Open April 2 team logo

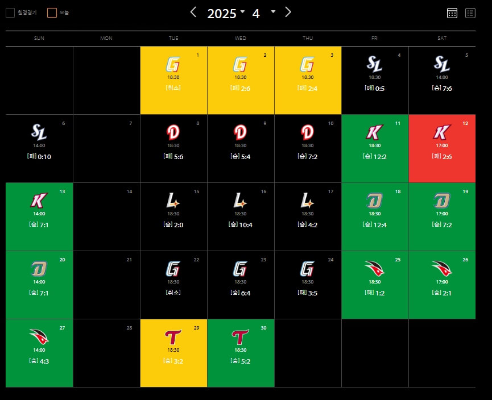coord(241,65)
